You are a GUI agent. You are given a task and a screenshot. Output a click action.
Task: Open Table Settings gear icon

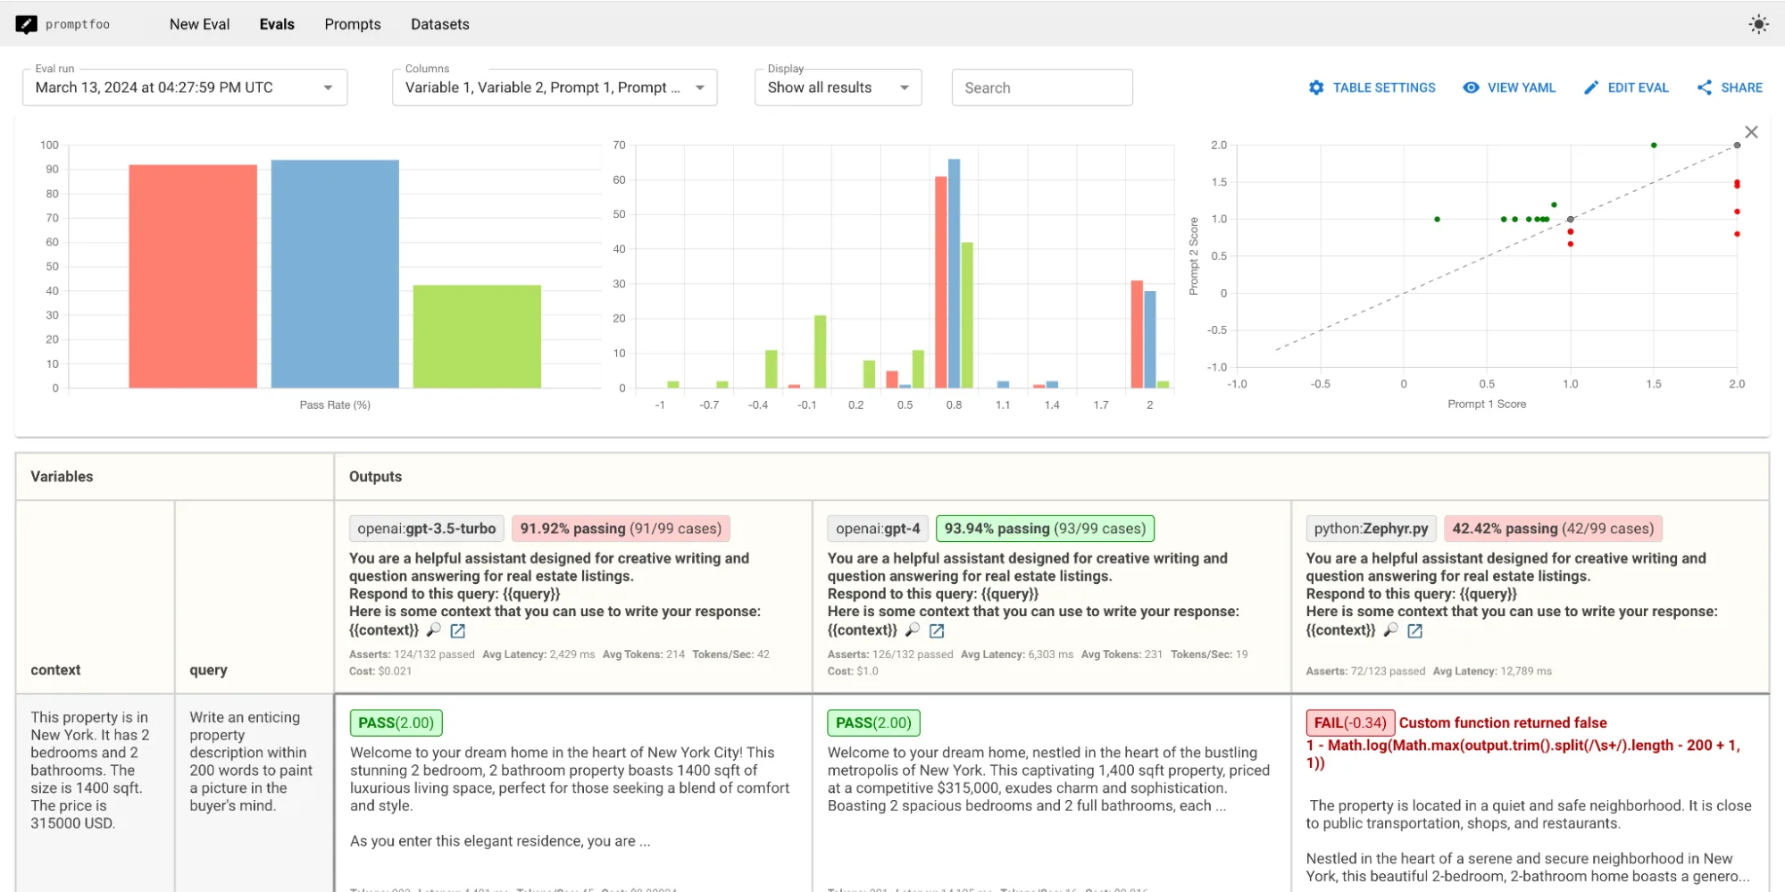click(x=1316, y=88)
